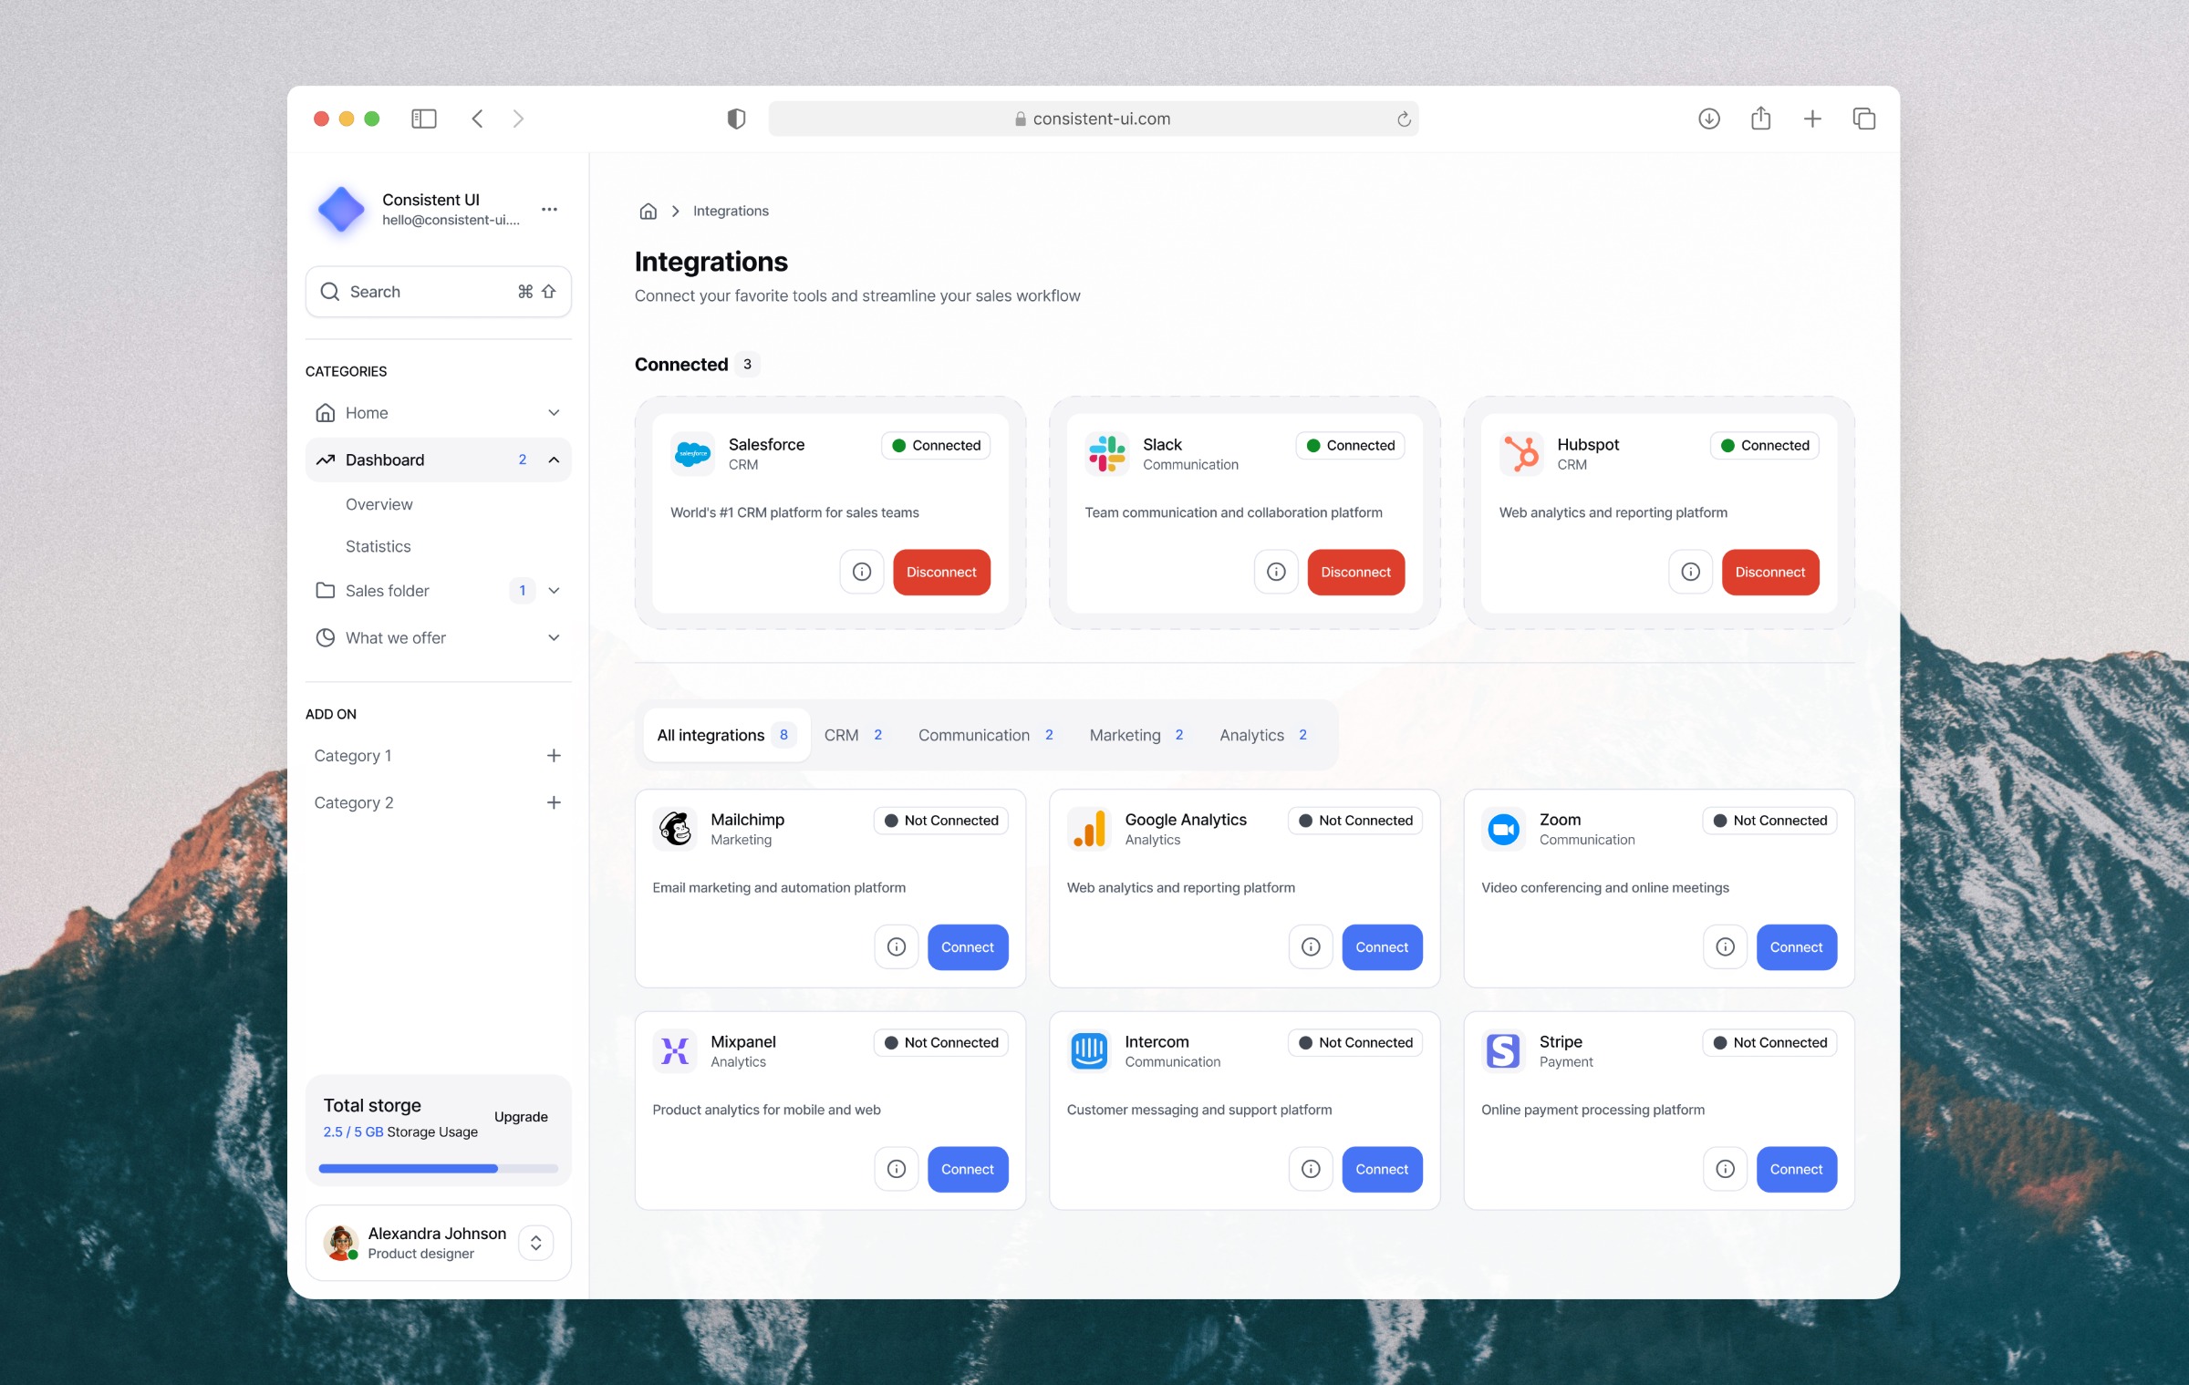Disconnect the Slack integration

point(1355,572)
